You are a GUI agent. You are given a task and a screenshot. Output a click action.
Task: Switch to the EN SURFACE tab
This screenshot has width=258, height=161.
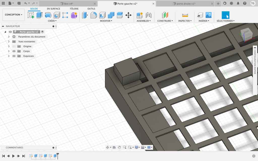53,9
